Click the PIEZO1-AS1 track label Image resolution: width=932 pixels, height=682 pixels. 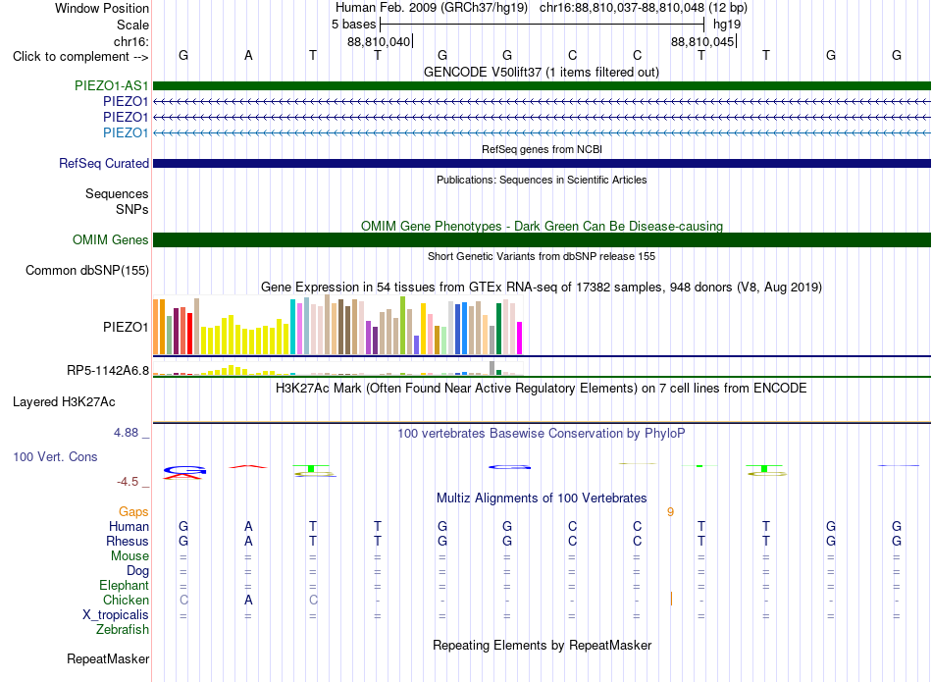click(x=111, y=85)
